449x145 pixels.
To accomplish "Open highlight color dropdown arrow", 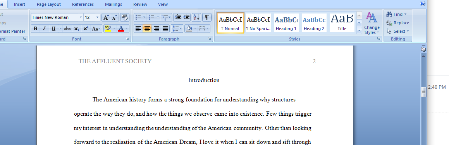I will coord(114,29).
